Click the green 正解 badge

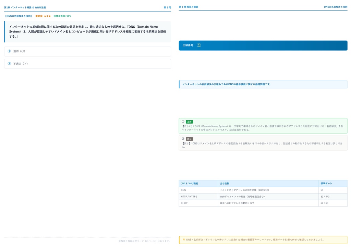coord(189,122)
